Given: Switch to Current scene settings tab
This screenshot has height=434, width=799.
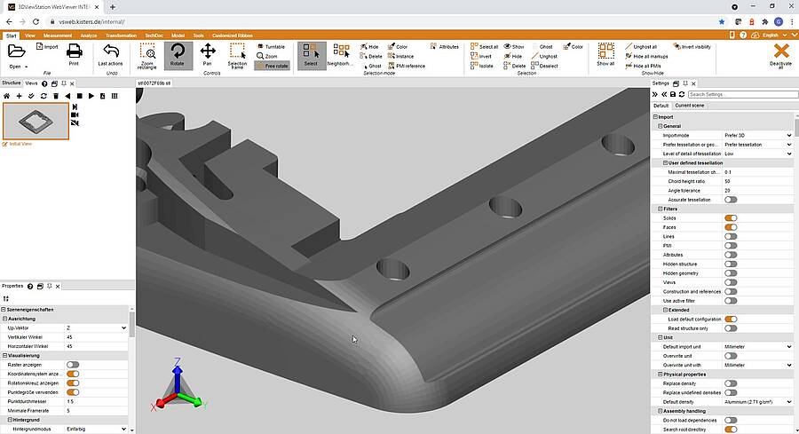Looking at the screenshot, I should pyautogui.click(x=690, y=106).
